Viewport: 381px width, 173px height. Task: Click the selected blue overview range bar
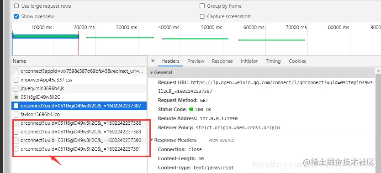click(x=46, y=36)
